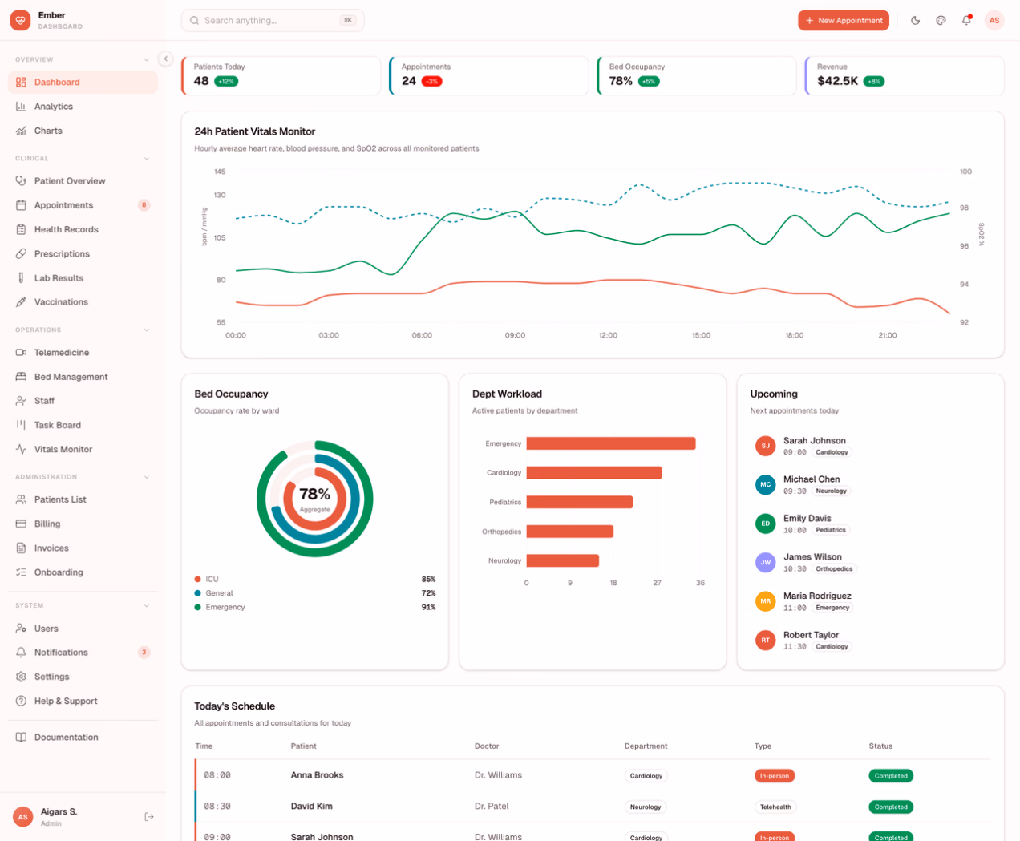Click the Vitals Monitor pulse icon

[21, 449]
